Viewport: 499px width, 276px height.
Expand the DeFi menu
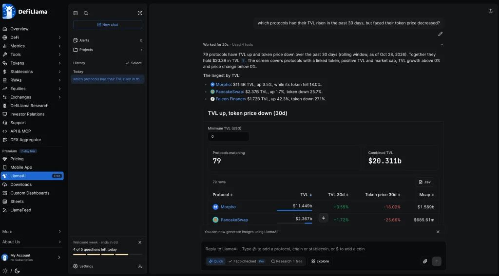pyautogui.click(x=32, y=37)
